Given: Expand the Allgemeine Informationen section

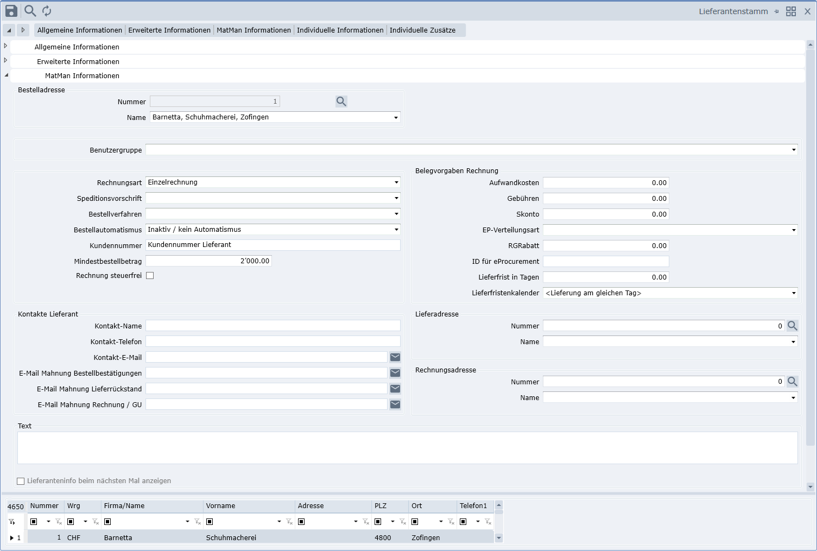Looking at the screenshot, I should 6,46.
